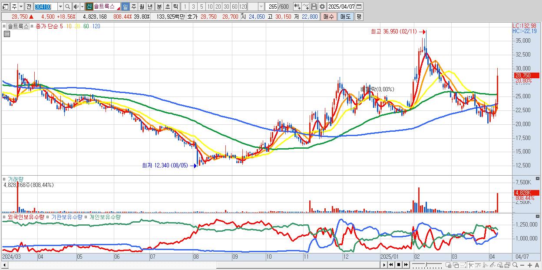Select the 일 (daily) period toggle

point(125,7)
